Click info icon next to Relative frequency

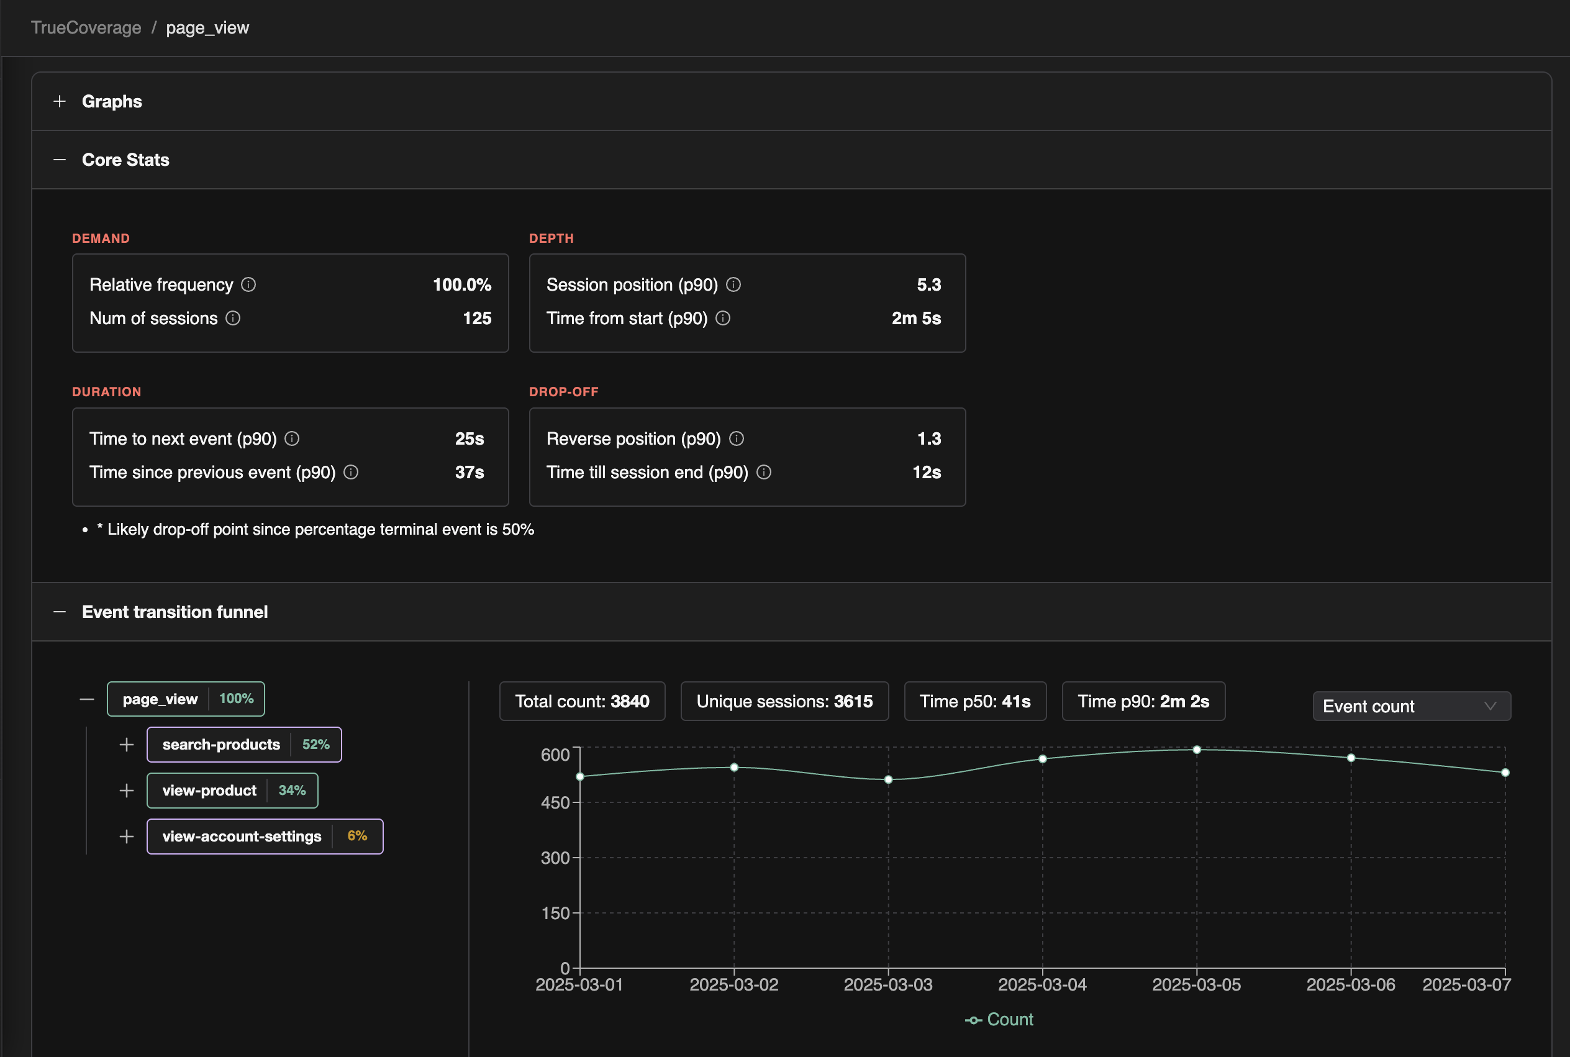click(x=248, y=284)
